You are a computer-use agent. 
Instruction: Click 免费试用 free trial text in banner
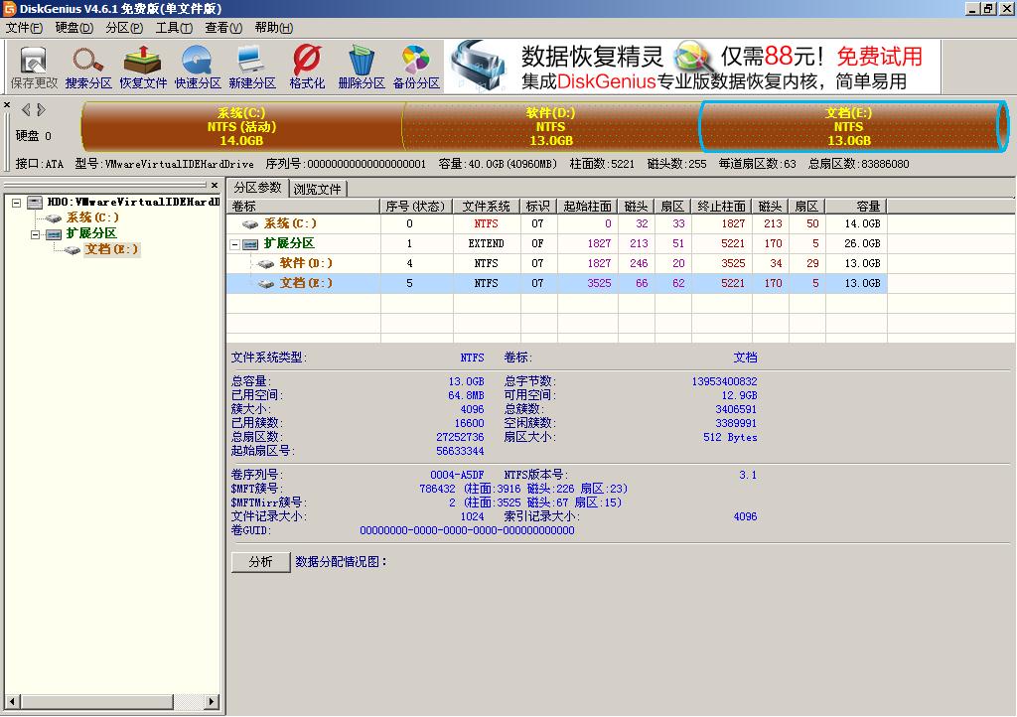pos(879,57)
